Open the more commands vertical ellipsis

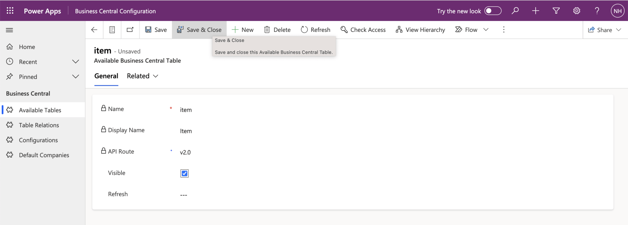point(504,29)
